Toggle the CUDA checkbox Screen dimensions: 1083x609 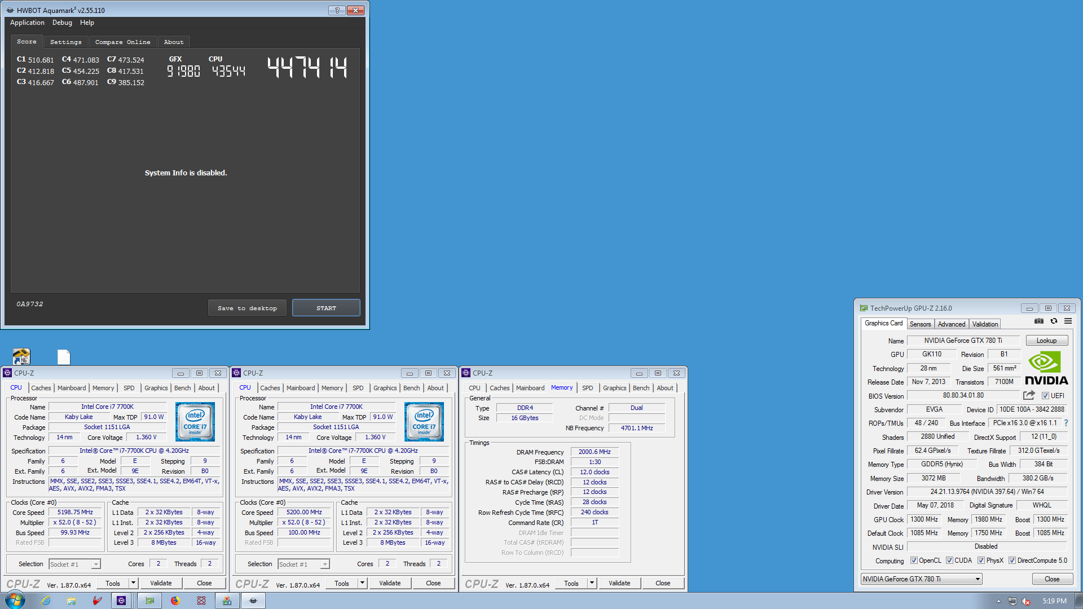949,561
